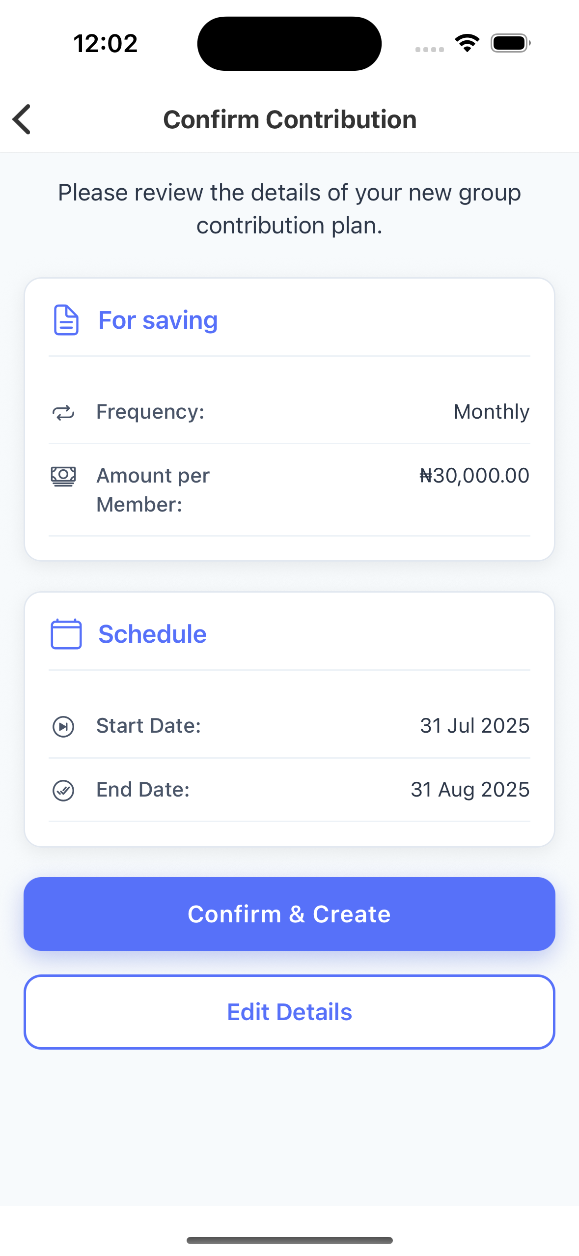Tap the battery indicator in status bar
579x1256 pixels.
coord(510,43)
